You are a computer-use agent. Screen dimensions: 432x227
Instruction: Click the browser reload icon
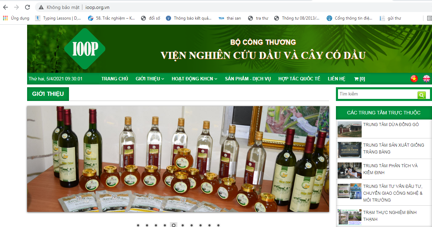[27, 7]
